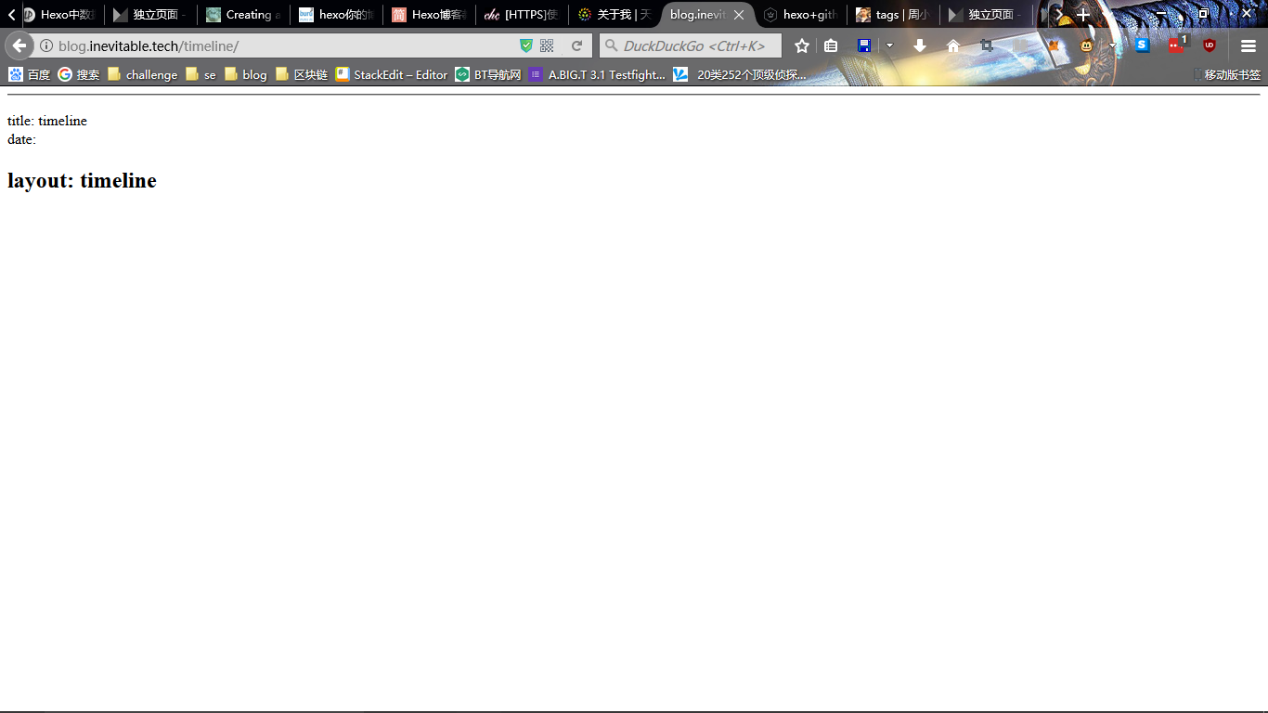The height and width of the screenshot is (713, 1268).
Task: Open the BT导航网 bookmark
Action: [488, 74]
